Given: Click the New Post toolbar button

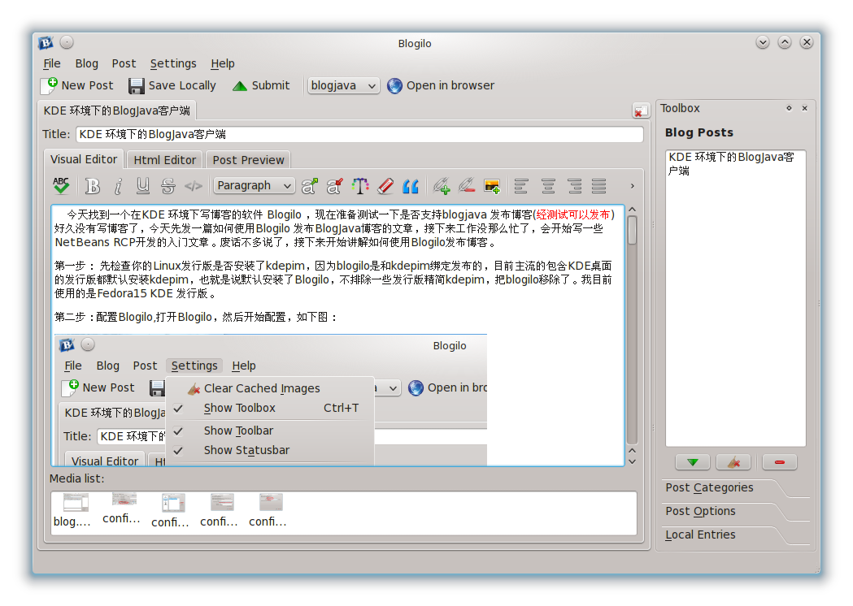Looking at the screenshot, I should [x=77, y=85].
